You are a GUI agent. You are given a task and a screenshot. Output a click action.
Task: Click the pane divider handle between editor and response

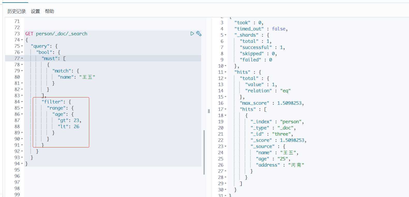pos(209,111)
